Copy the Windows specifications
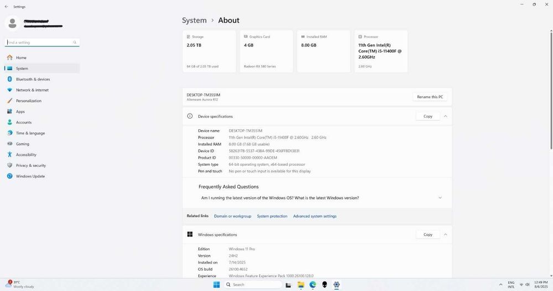 [428, 235]
